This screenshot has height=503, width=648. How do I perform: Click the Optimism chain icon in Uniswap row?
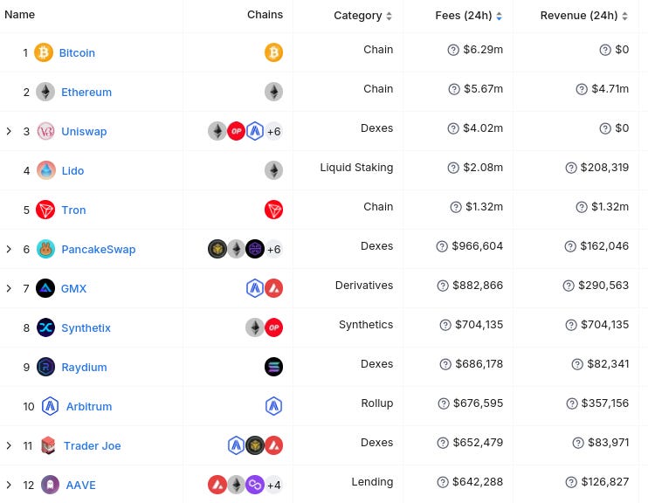tap(236, 131)
